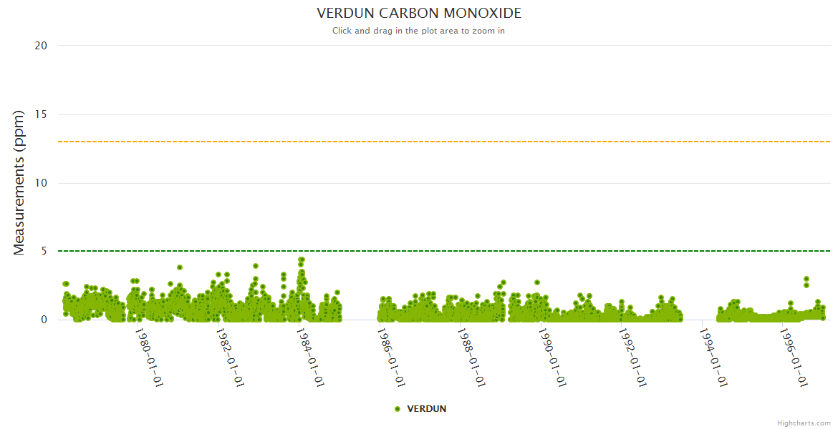Screen dimensions: 838x429
Task: Click the 1982-01-01 x-axis date label
Action: [x=231, y=357]
